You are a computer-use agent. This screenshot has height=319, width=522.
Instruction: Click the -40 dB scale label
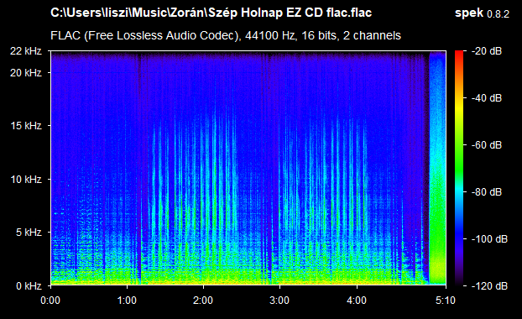pyautogui.click(x=487, y=98)
